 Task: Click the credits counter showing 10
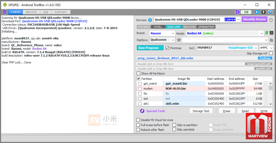(x=246, y=12)
